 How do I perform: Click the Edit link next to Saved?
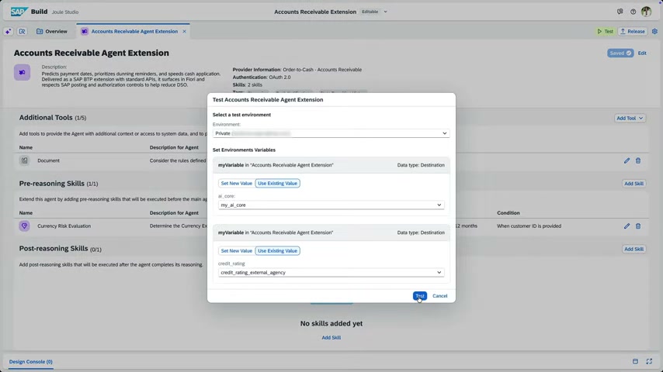pyautogui.click(x=642, y=53)
